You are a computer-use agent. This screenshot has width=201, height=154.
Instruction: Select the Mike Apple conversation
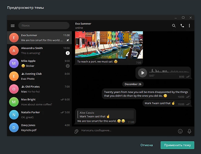pyautogui.click(x=39, y=64)
